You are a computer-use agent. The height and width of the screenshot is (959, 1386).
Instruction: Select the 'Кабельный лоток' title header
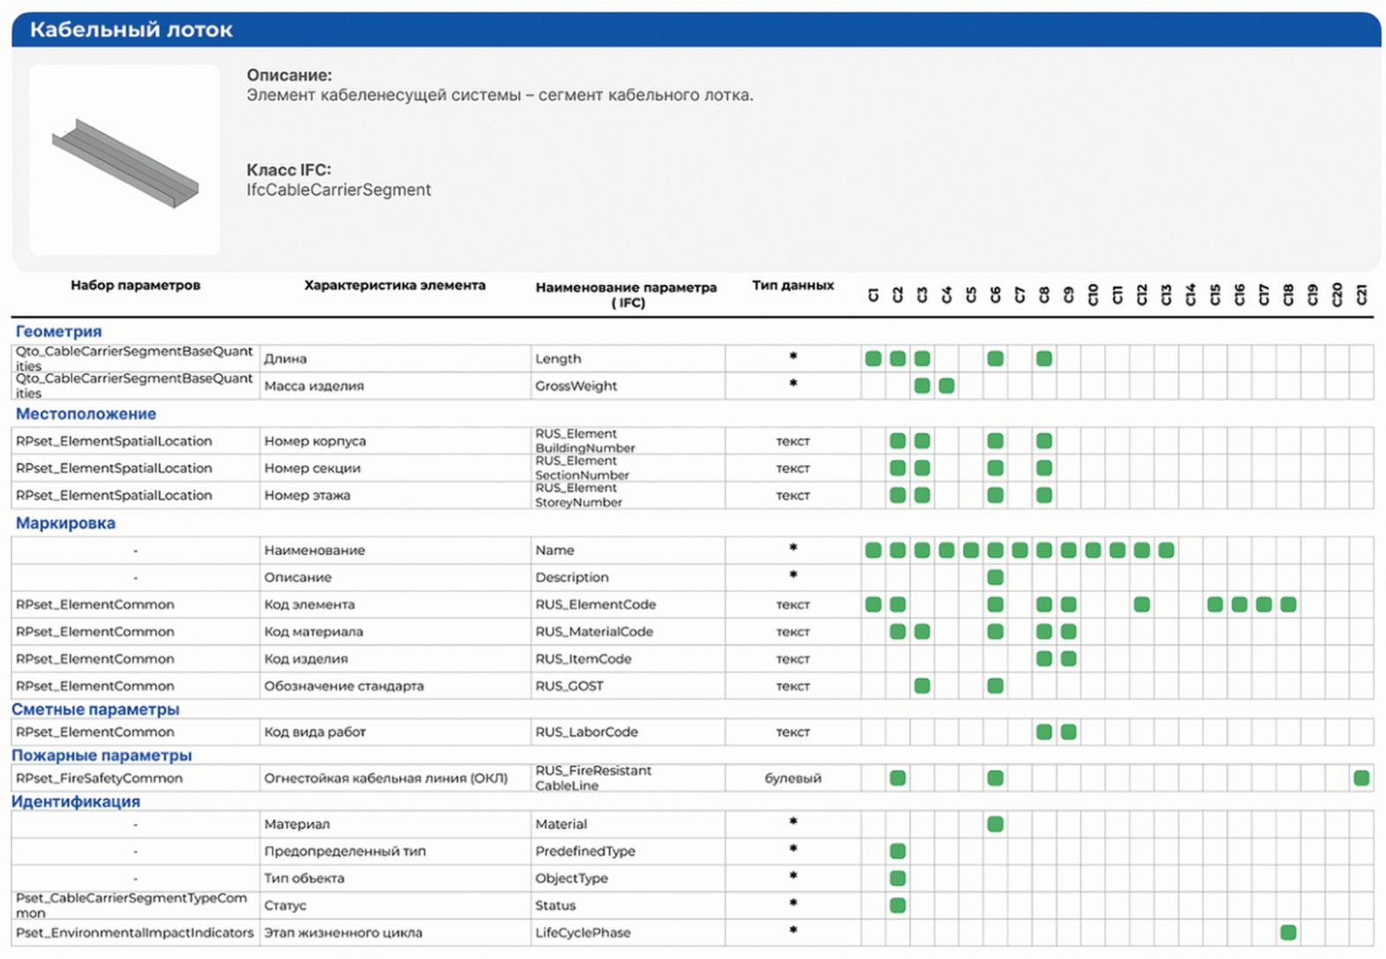131,30
